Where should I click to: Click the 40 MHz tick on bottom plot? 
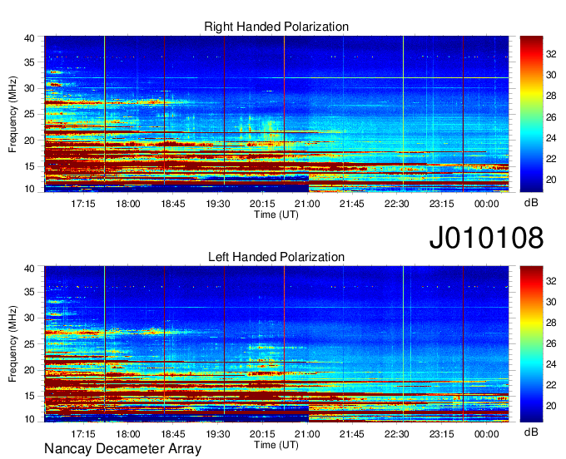[x=29, y=269]
